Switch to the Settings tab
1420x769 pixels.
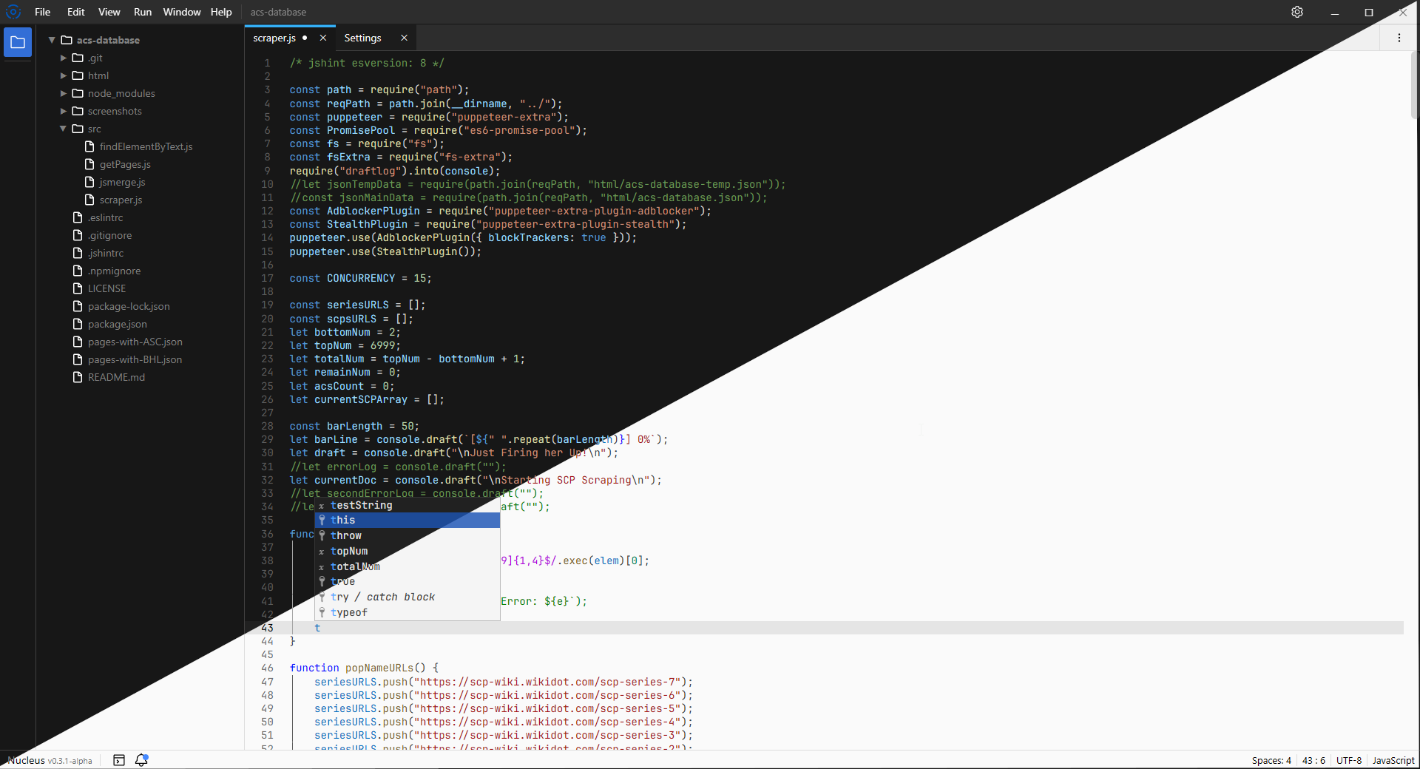coord(362,38)
